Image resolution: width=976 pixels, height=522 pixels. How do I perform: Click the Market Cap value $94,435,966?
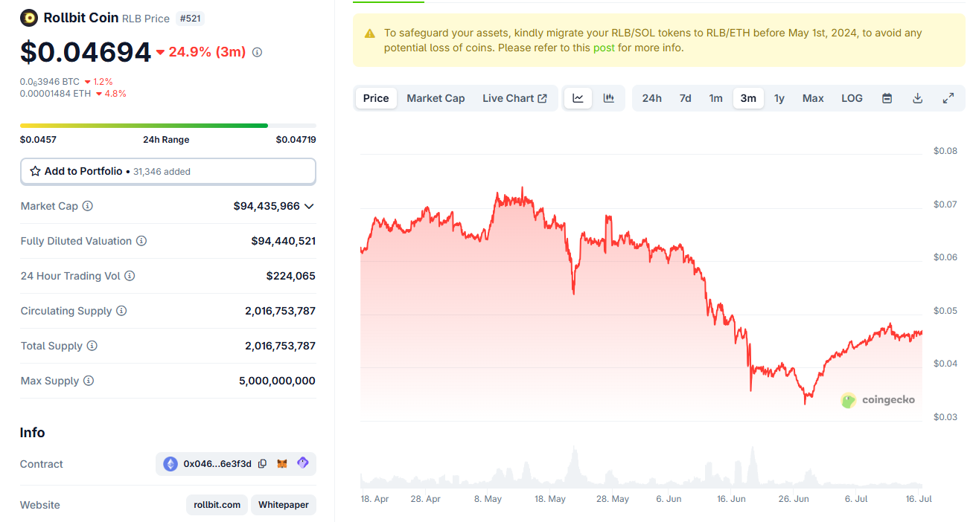pos(267,206)
